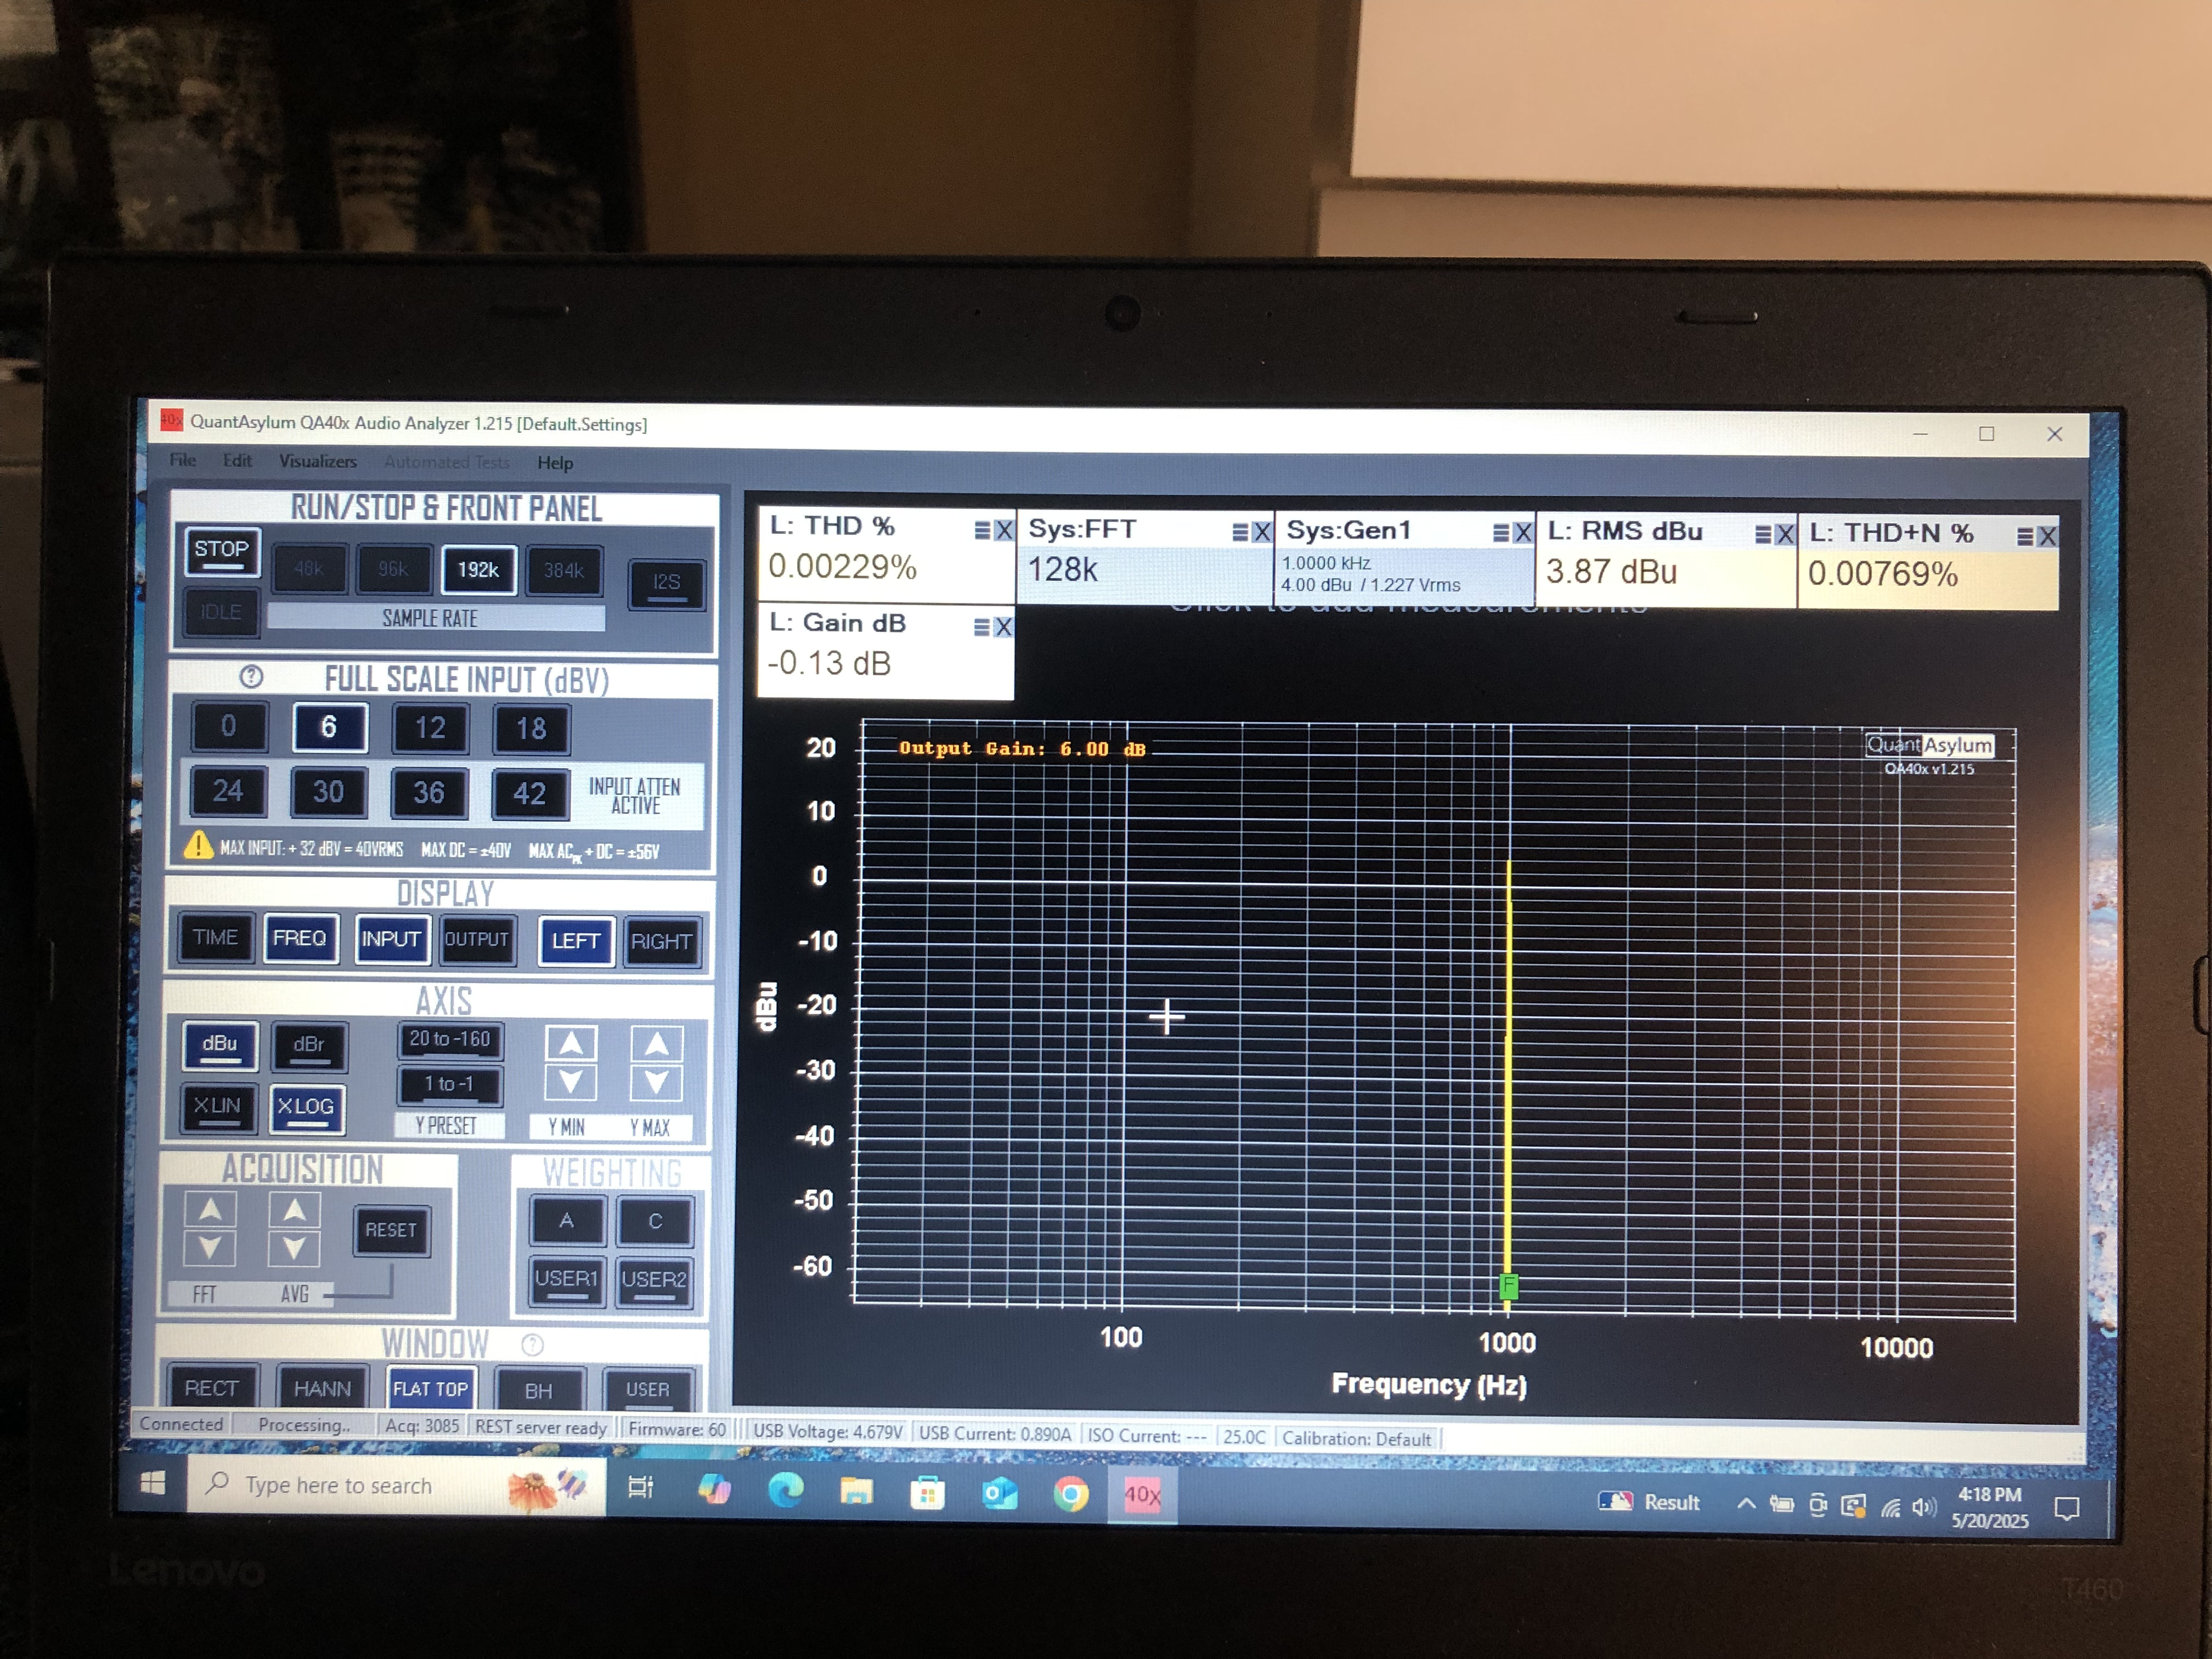Select dBu axis units

coord(219,1046)
